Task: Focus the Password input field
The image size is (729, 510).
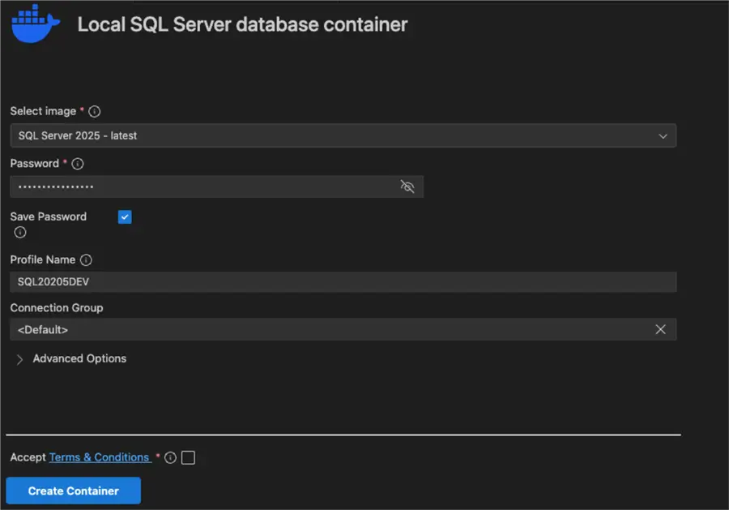Action: [202, 187]
